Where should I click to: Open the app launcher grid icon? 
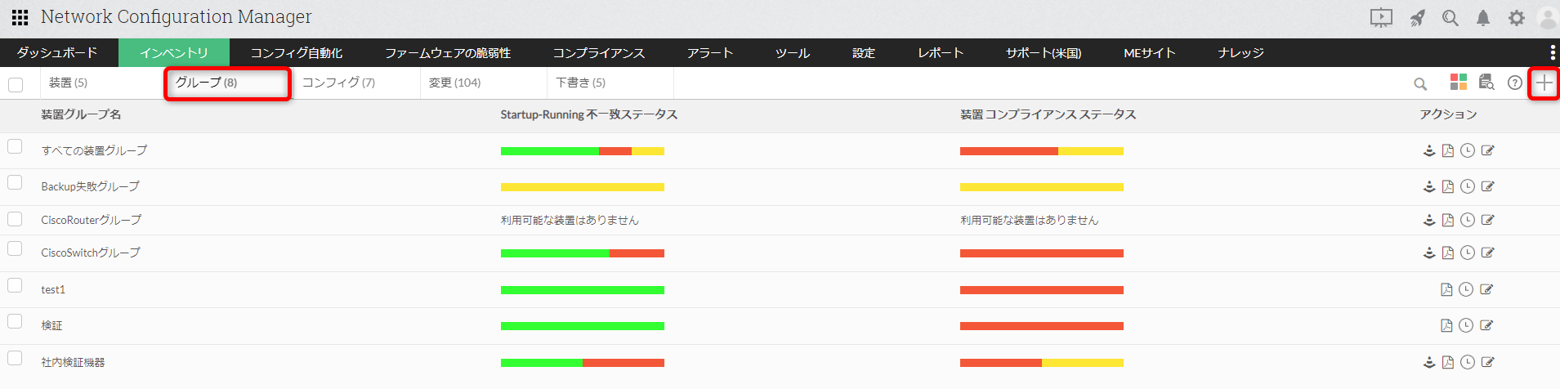(x=20, y=17)
